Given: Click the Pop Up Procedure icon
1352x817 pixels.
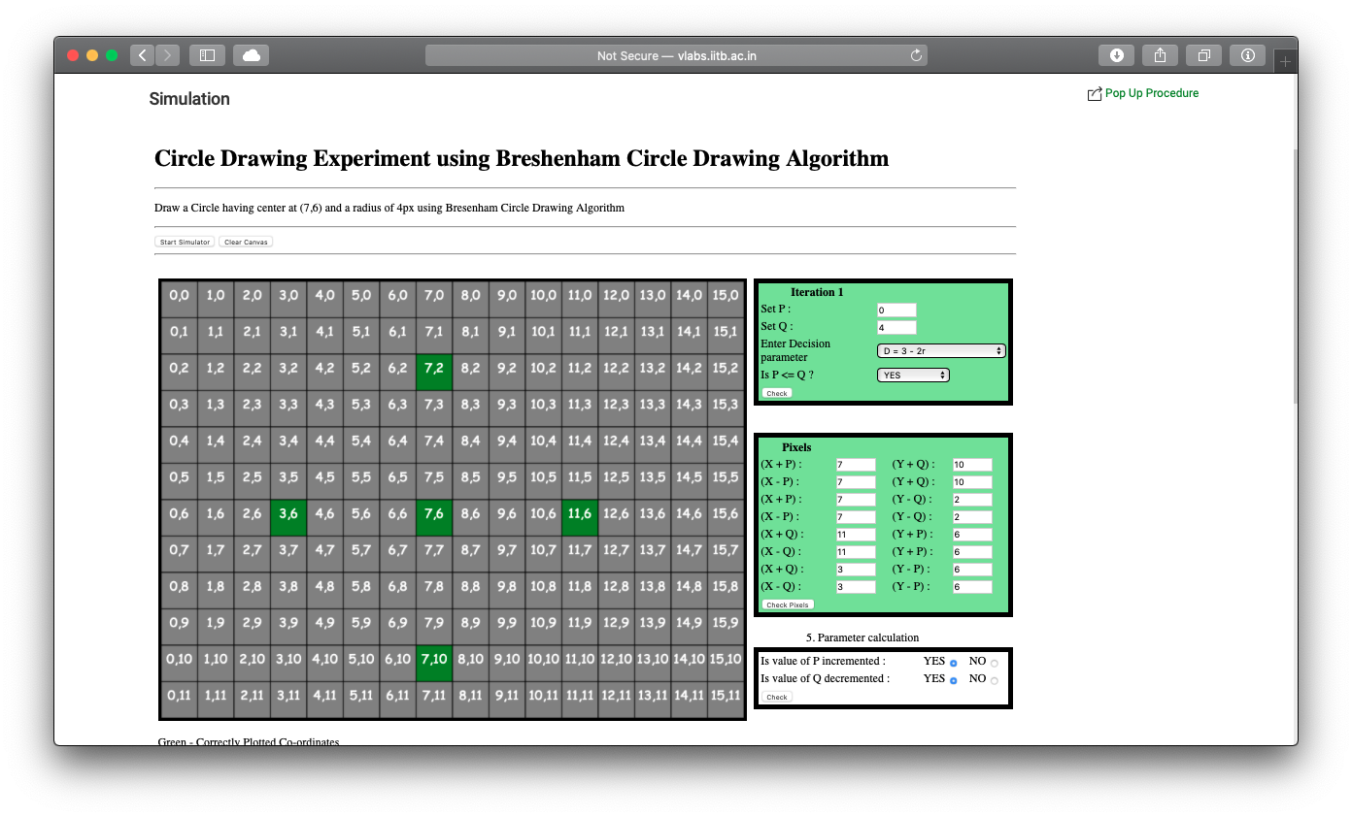Looking at the screenshot, I should tap(1095, 94).
